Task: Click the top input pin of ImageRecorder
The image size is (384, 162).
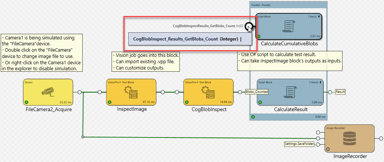Action: pos(317,132)
